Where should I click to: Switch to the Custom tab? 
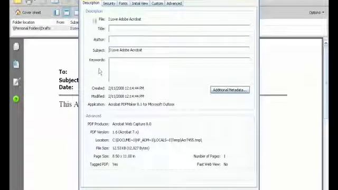point(157,4)
